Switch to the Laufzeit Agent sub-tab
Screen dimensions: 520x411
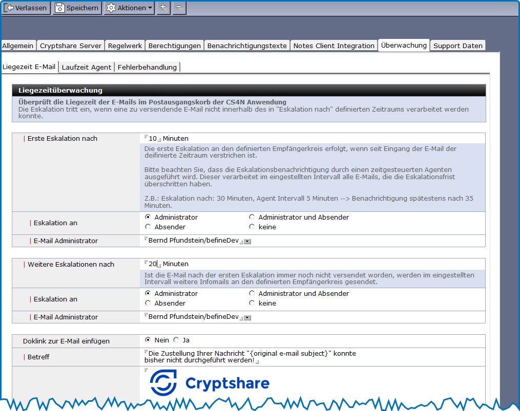[86, 67]
